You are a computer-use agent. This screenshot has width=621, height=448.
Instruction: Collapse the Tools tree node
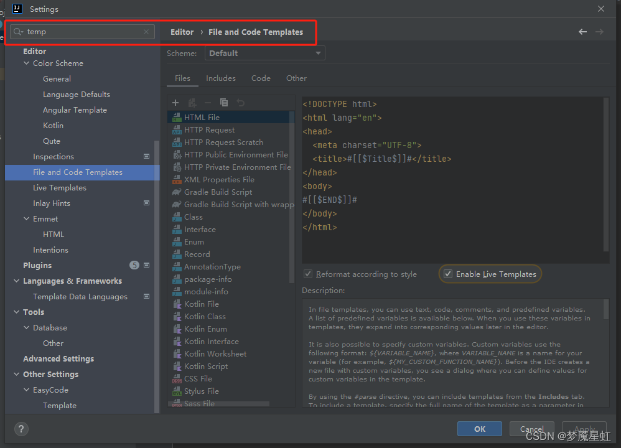[x=17, y=312]
